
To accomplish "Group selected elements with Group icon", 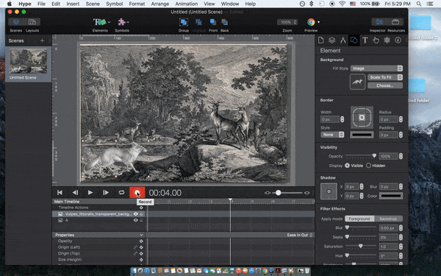I will tap(183, 22).
